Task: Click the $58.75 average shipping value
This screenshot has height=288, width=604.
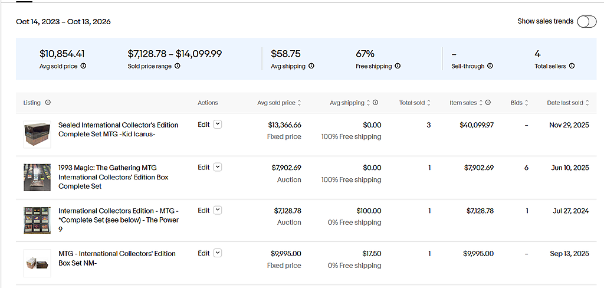Action: [285, 54]
